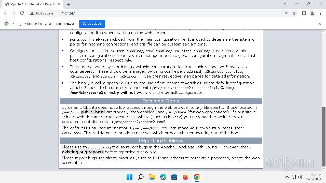The height and width of the screenshot is (183, 326).
Task: Switch to Chrome in the taskbar
Action: click(x=197, y=177)
